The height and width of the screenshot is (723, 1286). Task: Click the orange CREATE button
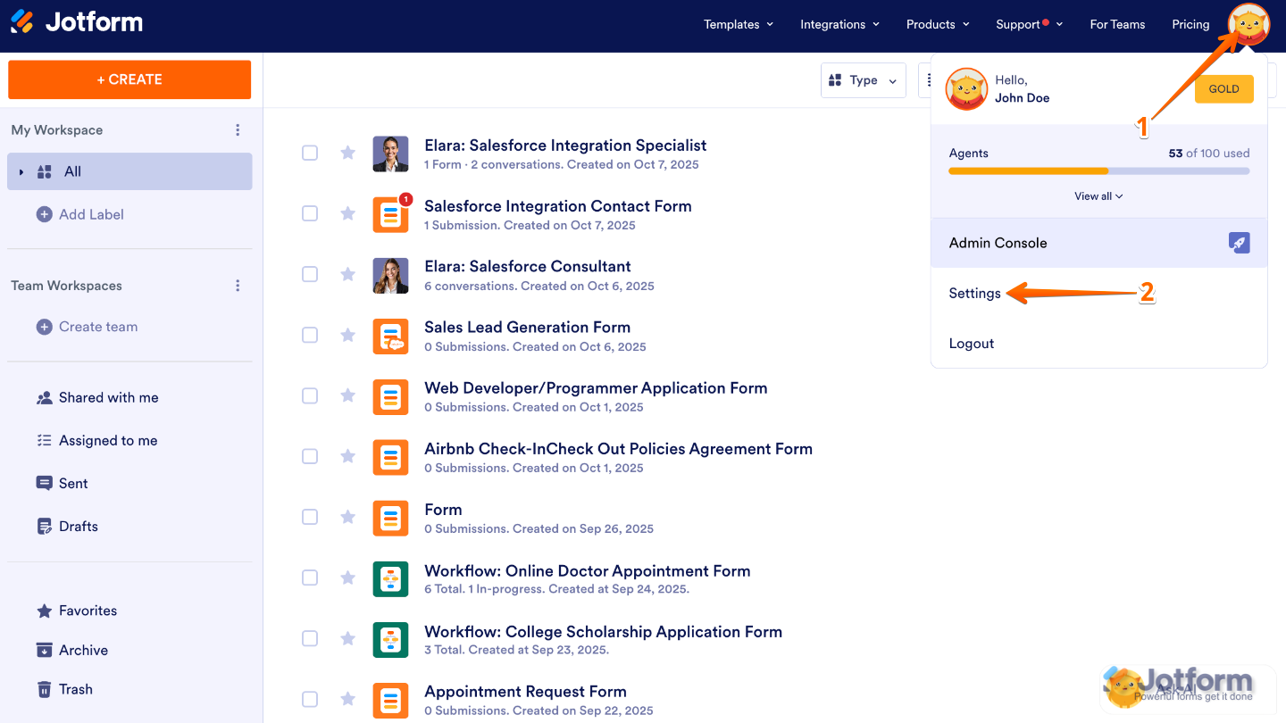(129, 79)
